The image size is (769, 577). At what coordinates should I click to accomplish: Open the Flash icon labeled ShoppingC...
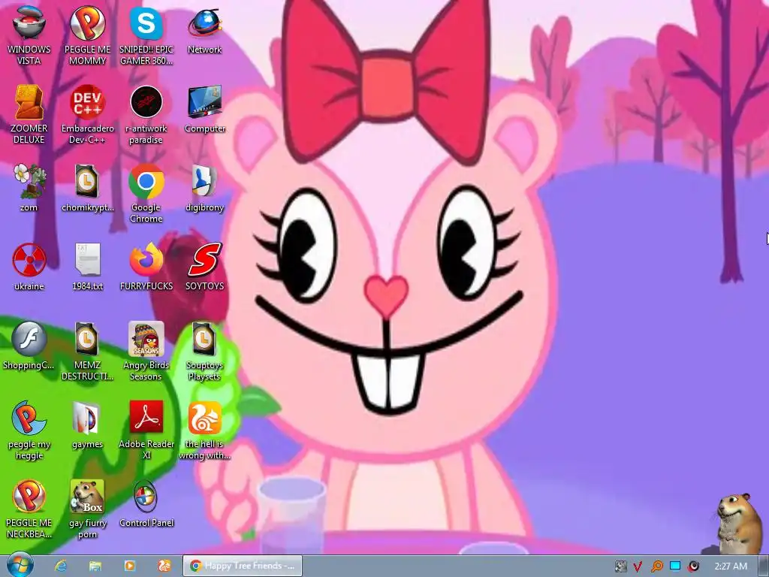(29, 346)
